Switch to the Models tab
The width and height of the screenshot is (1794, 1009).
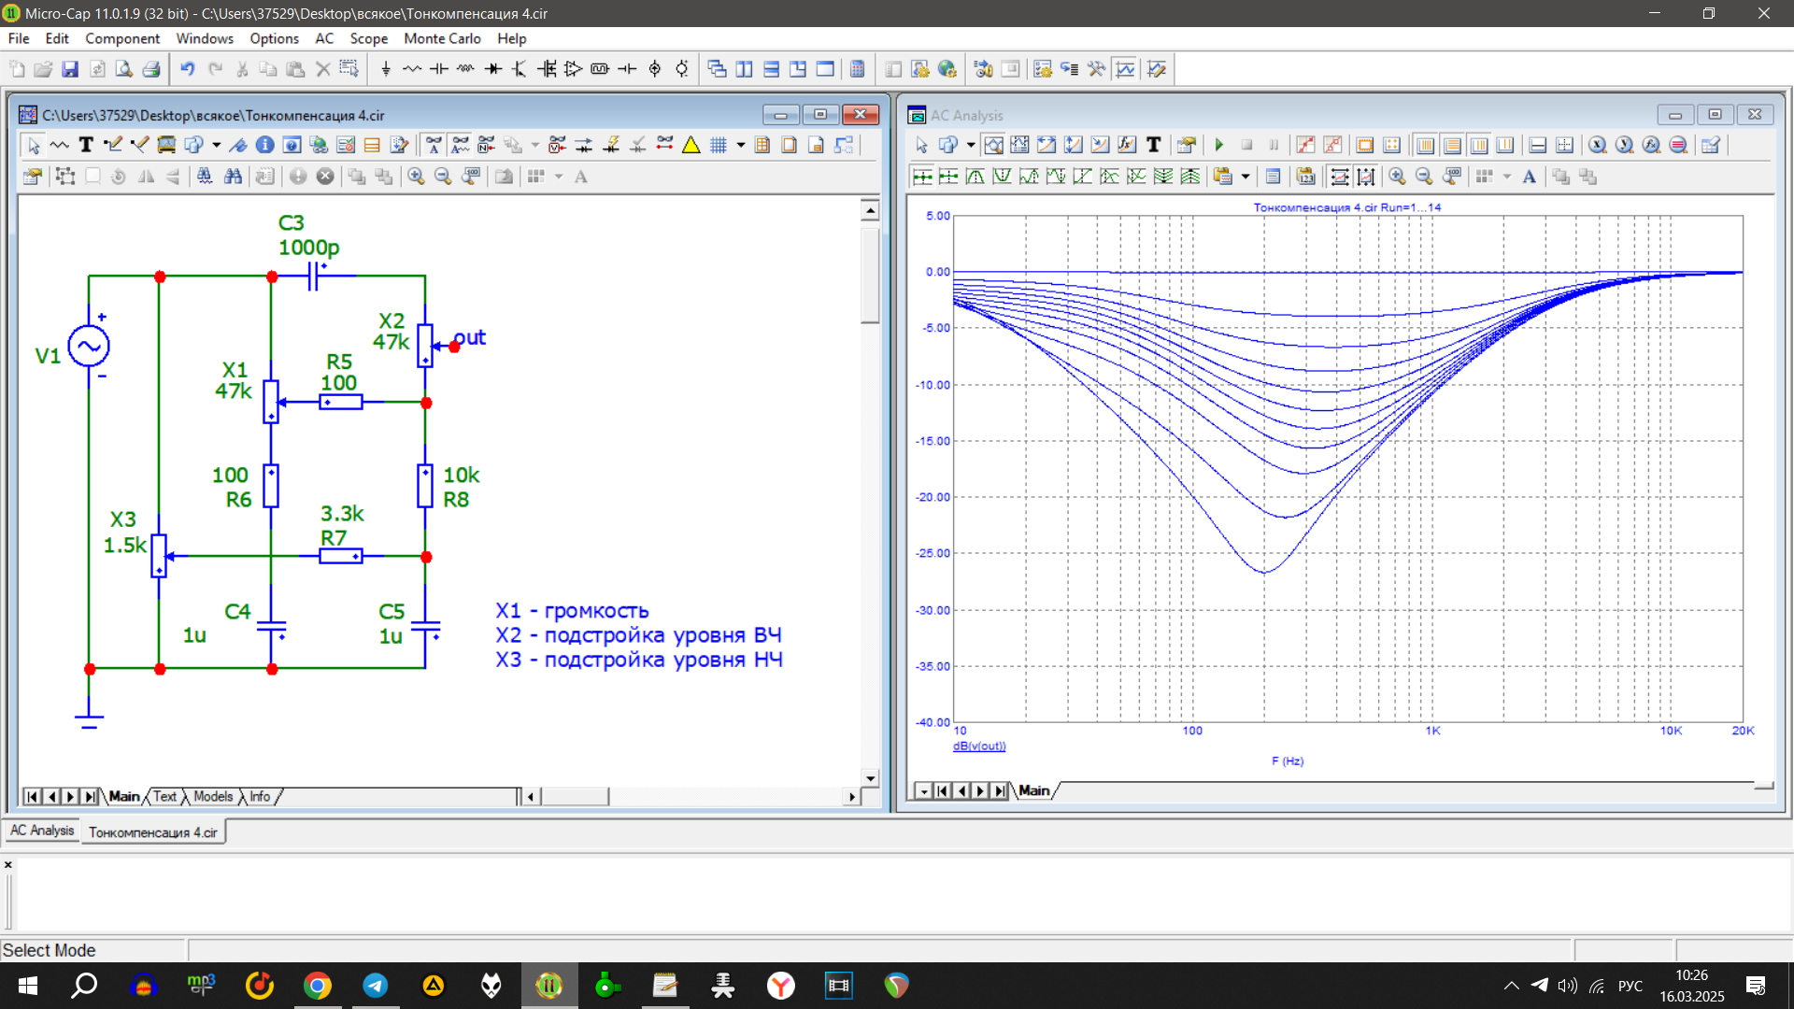click(213, 797)
